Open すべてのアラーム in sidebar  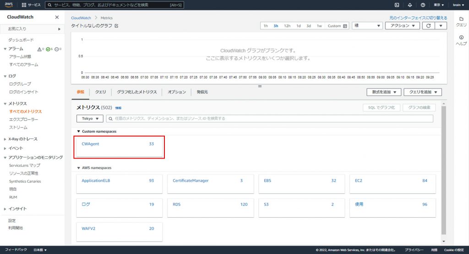point(24,65)
